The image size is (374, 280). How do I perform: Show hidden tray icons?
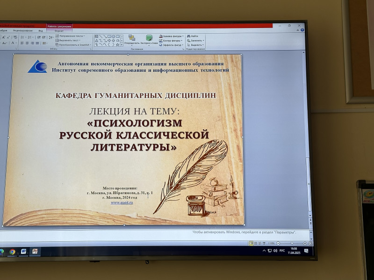264,251
